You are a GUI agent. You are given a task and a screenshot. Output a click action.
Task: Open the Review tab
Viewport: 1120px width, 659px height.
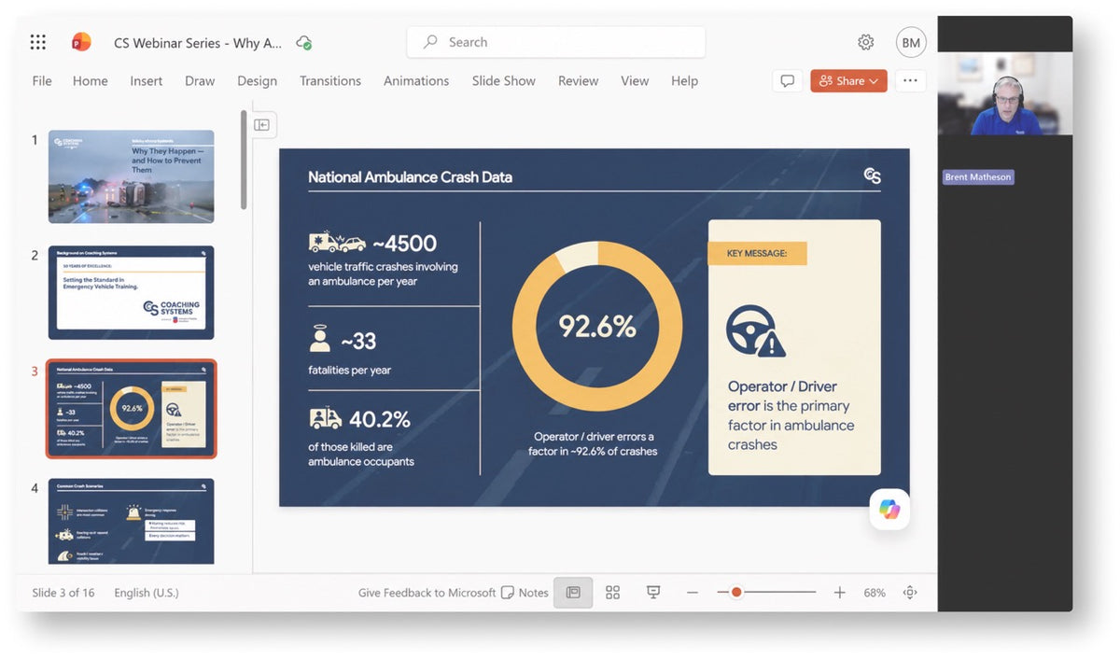[x=579, y=81]
